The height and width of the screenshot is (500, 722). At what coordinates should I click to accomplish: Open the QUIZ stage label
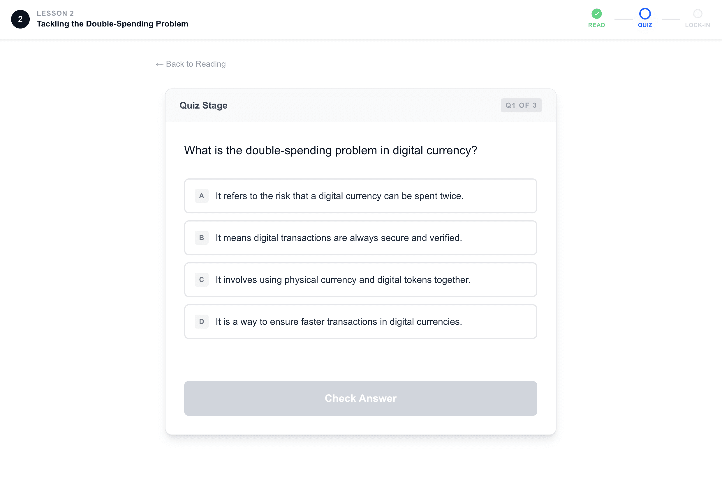click(645, 25)
